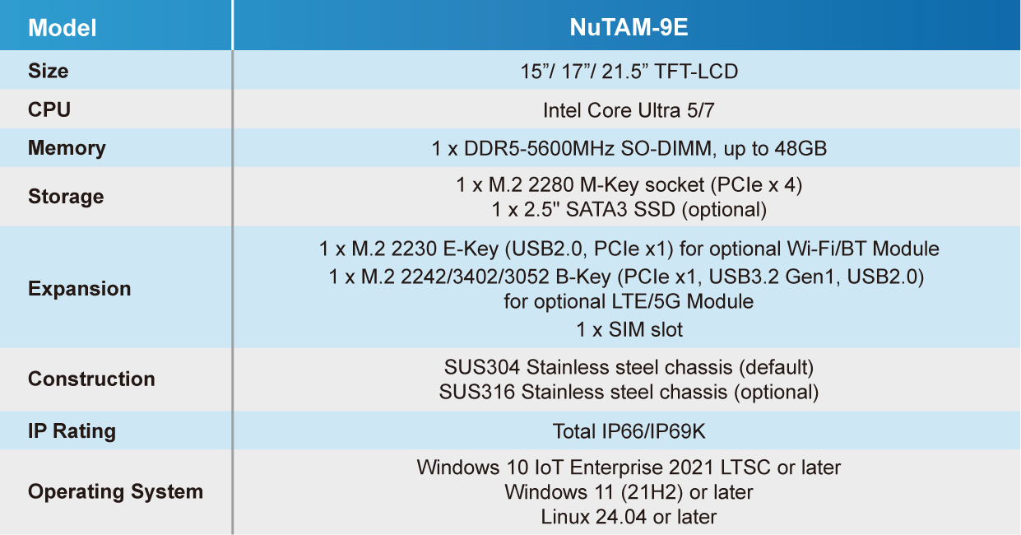Click the SUS304 Stainless steel chassis line

tap(629, 367)
